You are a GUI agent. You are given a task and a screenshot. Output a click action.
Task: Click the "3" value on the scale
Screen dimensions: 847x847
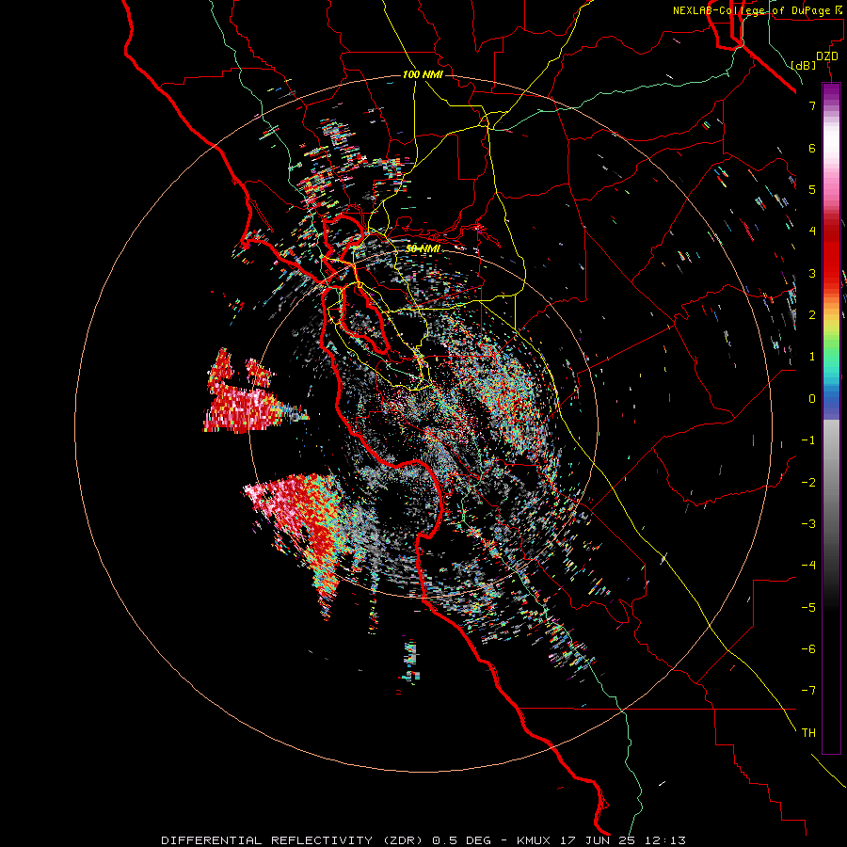click(x=812, y=273)
